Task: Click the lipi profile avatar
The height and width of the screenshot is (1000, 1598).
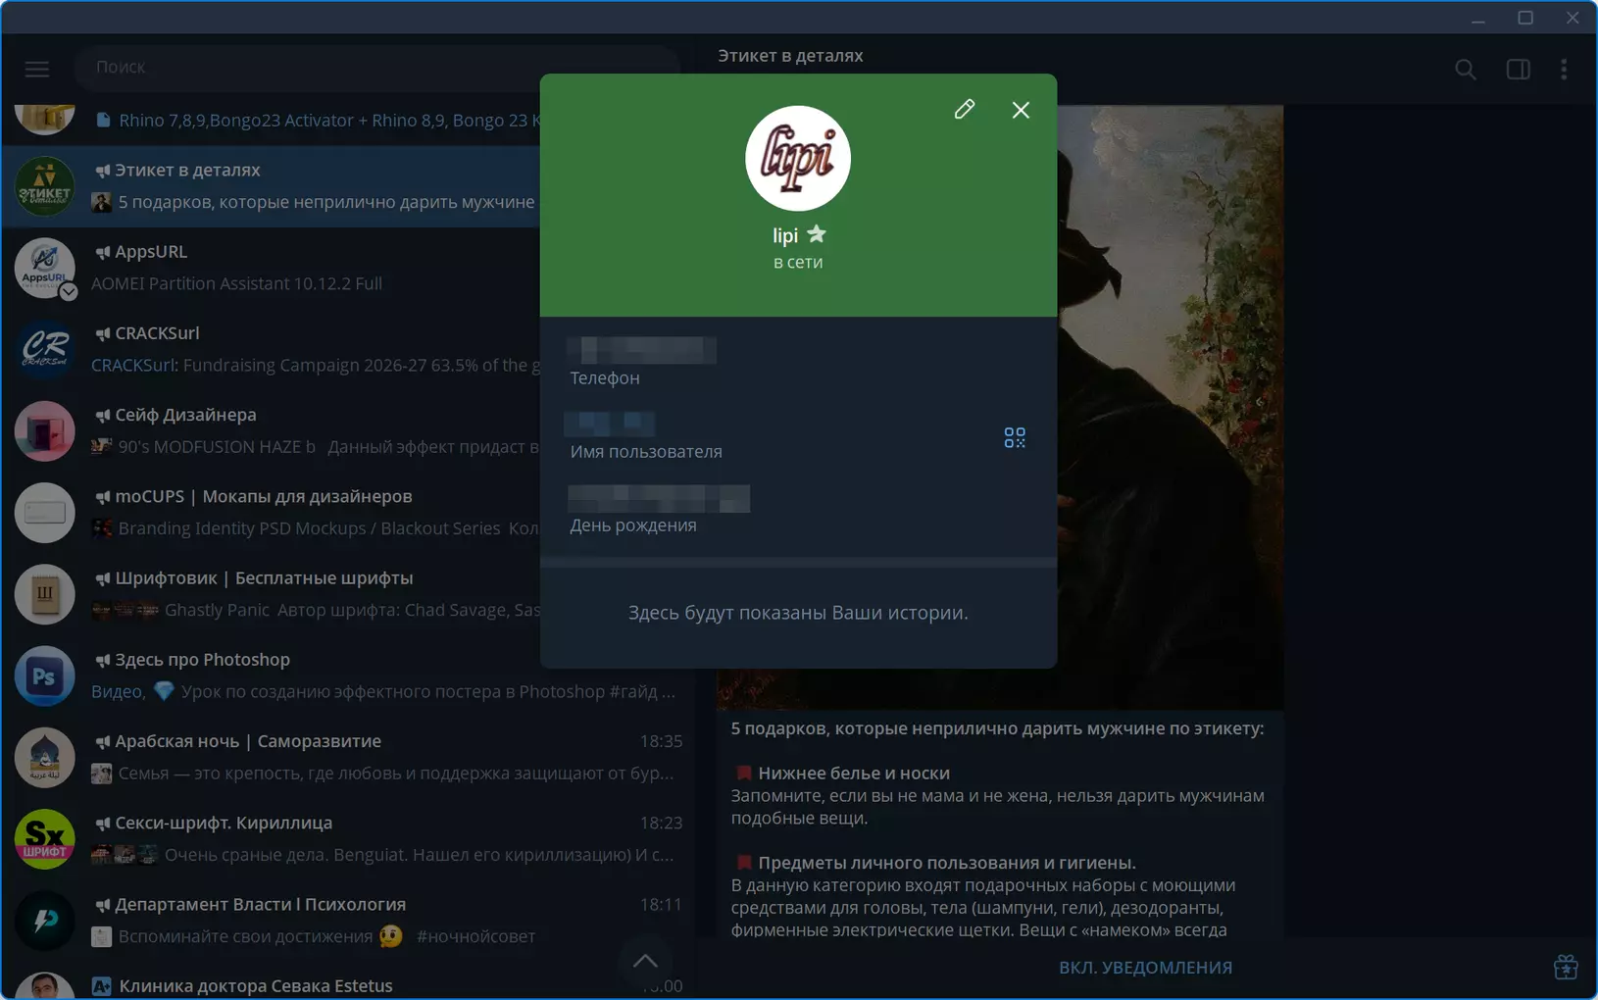Action: (798, 158)
